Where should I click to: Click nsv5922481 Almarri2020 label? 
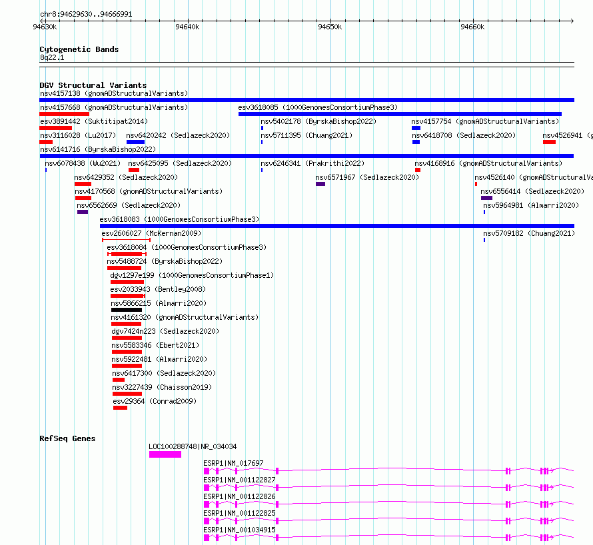pos(160,359)
